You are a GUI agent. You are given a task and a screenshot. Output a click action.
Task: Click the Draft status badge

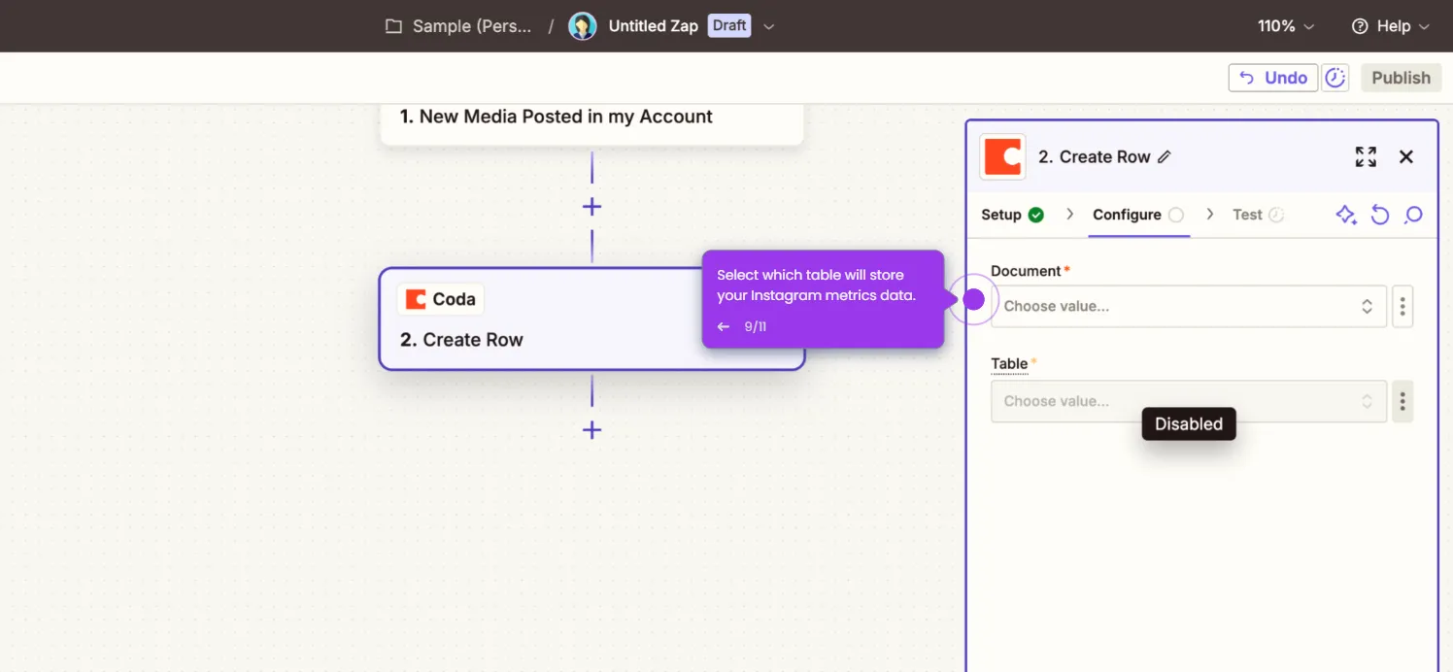click(x=729, y=25)
